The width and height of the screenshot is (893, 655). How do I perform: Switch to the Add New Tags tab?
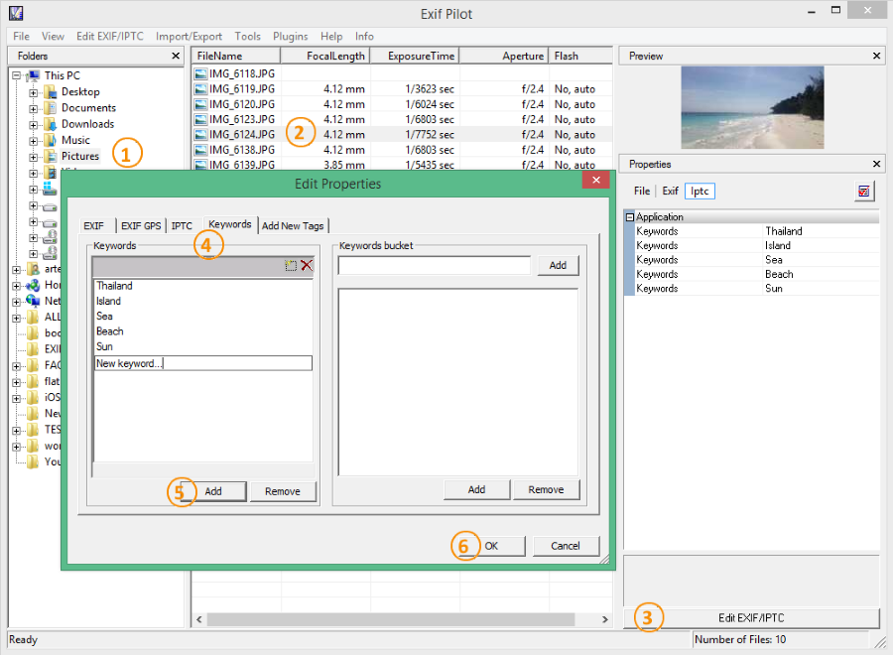(x=293, y=225)
